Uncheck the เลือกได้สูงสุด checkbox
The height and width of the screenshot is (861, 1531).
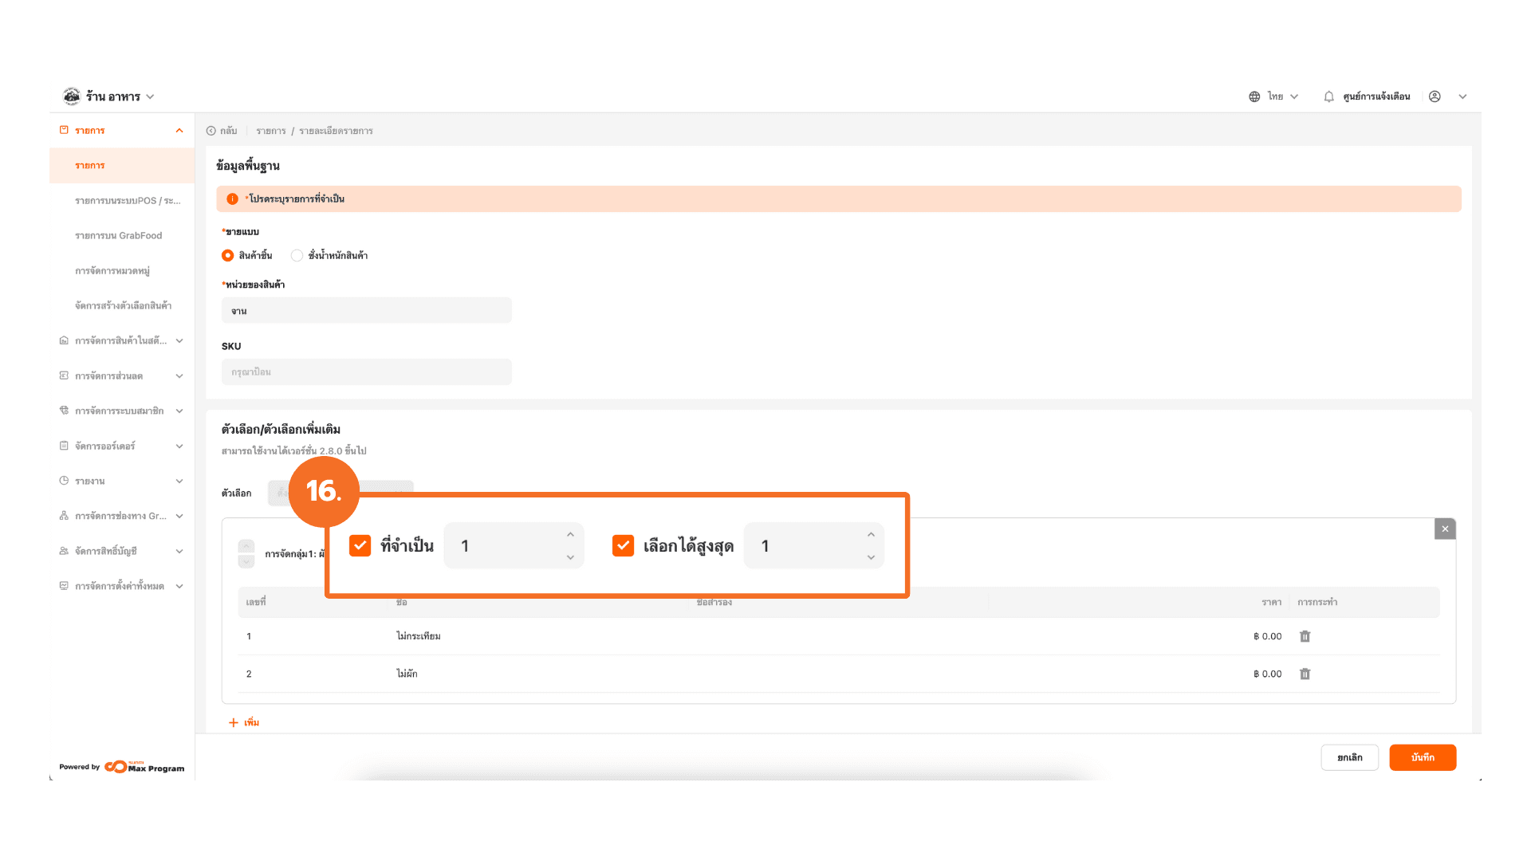[623, 545]
